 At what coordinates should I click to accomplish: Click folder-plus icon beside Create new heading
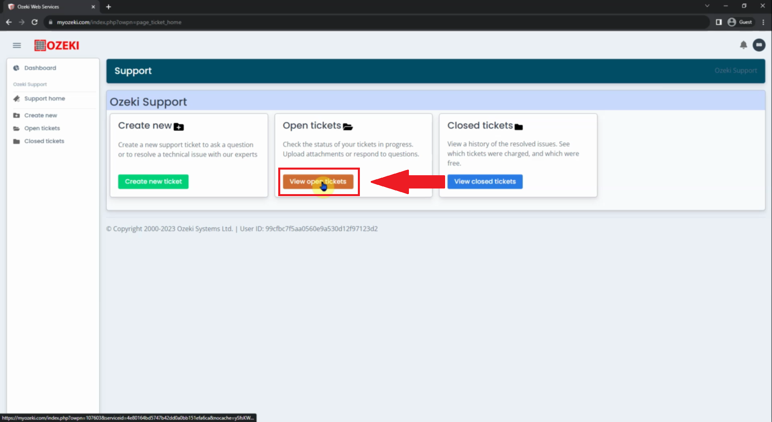pyautogui.click(x=179, y=127)
